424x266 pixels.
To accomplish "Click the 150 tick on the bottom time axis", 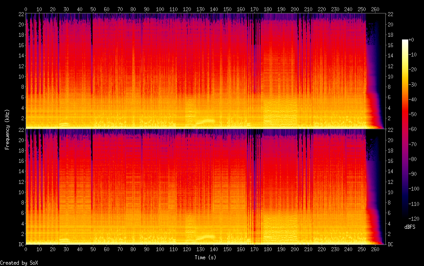I will pyautogui.click(x=227, y=249).
